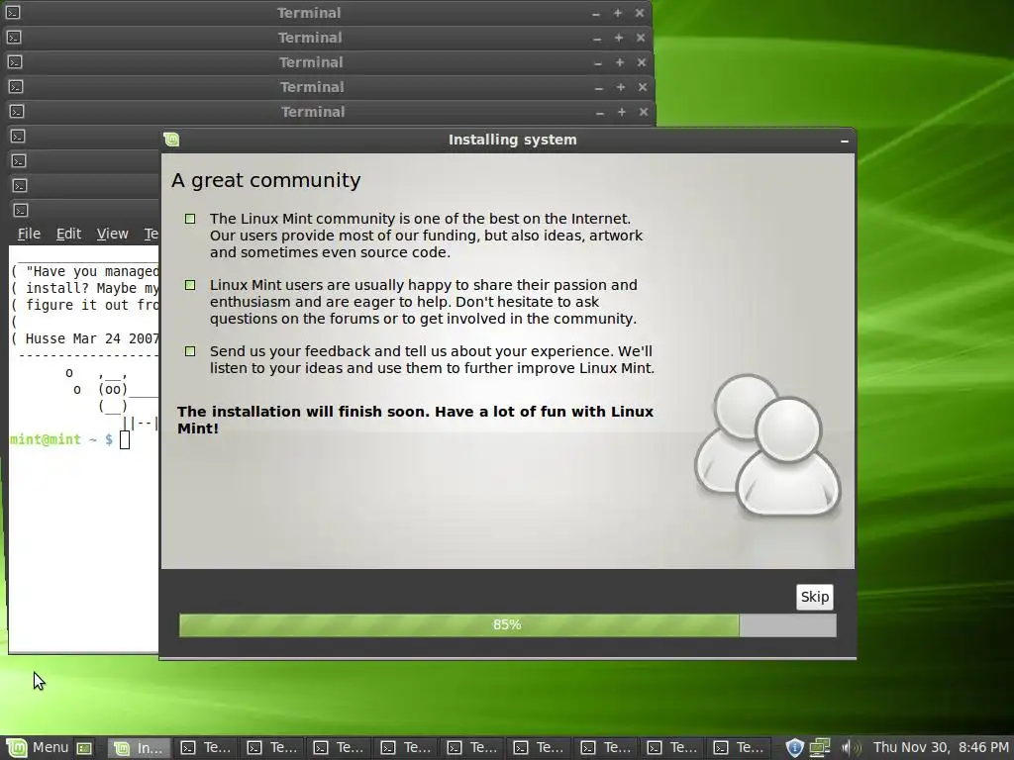Open the network connection tray icon
The image size is (1014, 760).
pos(820,748)
